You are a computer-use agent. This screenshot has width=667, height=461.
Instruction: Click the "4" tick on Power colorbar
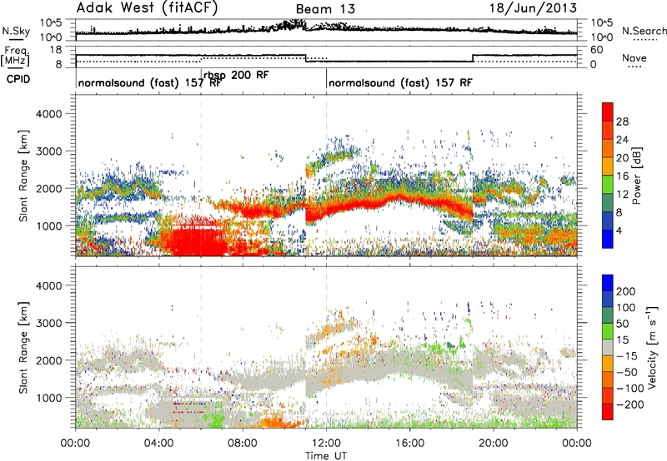tap(619, 230)
